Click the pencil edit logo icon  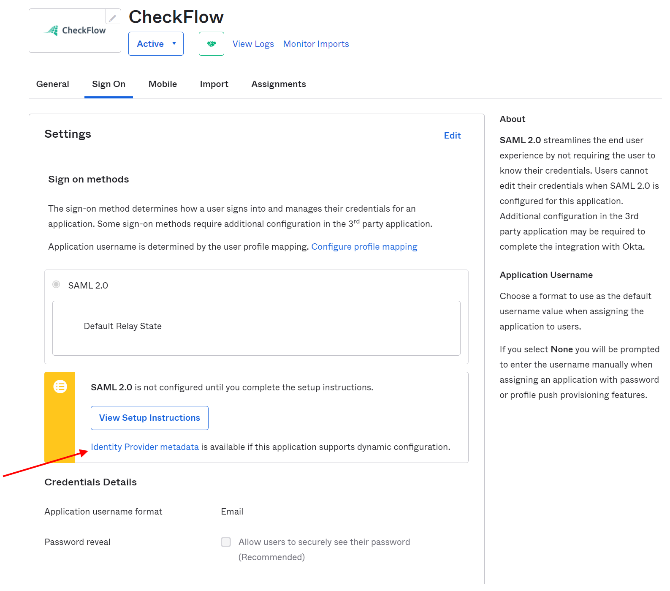113,18
